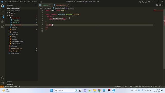
Task: Click Ln 8, Col 9 cursor position
Action: click(118, 87)
